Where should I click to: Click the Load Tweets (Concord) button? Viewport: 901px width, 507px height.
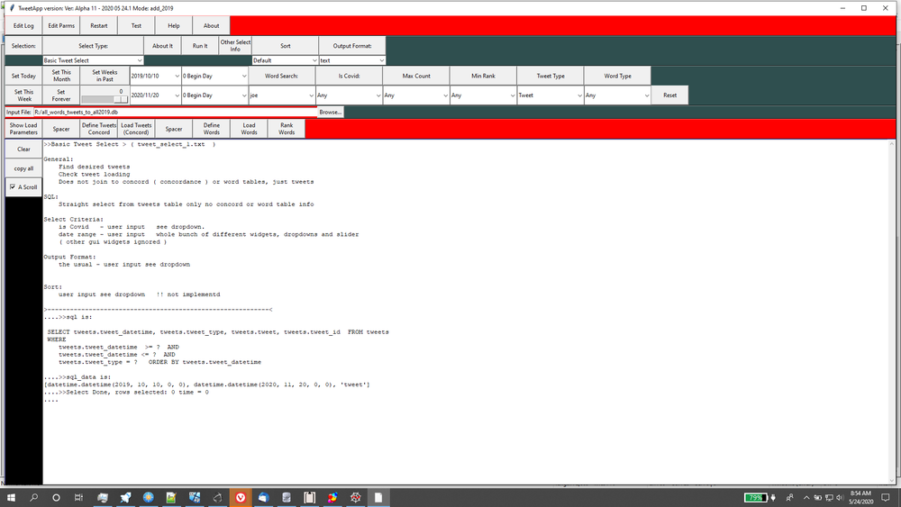[137, 129]
